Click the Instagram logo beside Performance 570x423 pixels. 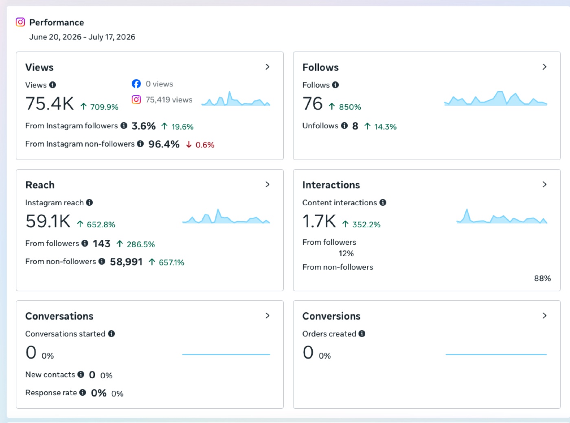[20, 22]
